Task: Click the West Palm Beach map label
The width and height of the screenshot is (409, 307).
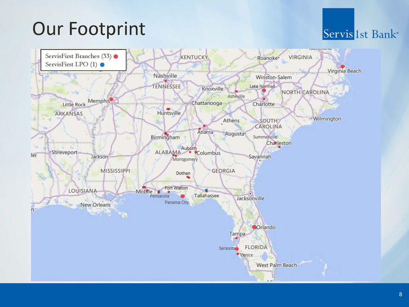Action: click(x=277, y=265)
